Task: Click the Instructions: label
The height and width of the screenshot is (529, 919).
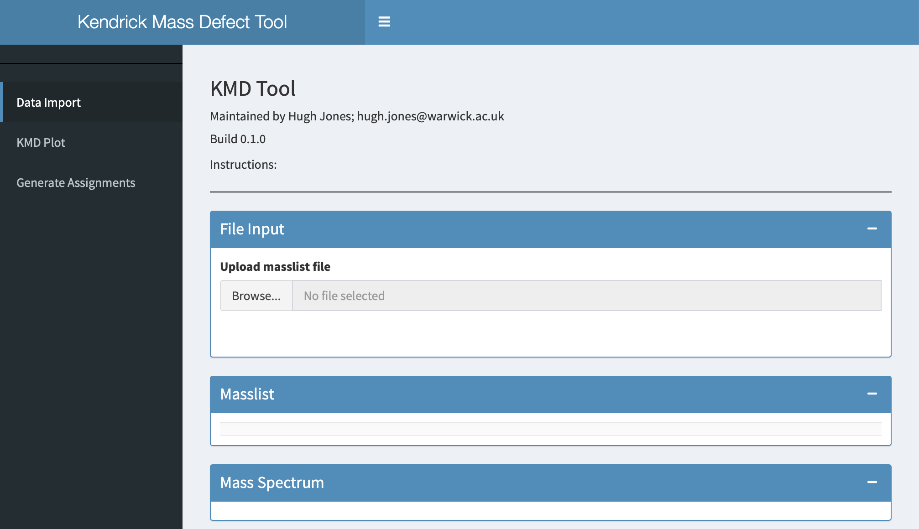Action: point(243,165)
